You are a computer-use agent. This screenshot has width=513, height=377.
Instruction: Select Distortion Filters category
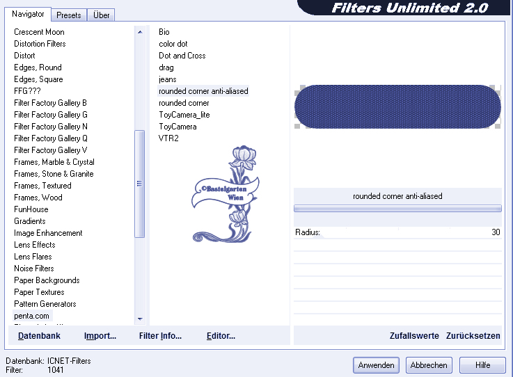coord(40,44)
